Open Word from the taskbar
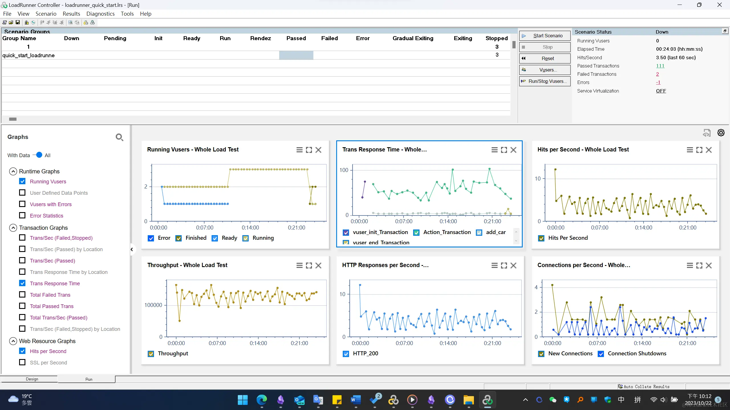The height and width of the screenshot is (410, 730). 356,400
